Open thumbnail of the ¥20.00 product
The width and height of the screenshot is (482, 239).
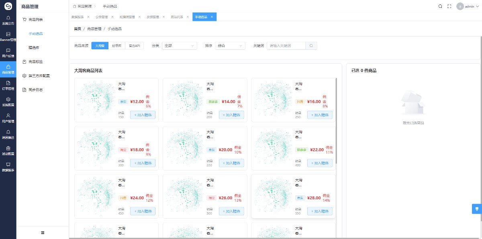tap(184, 148)
